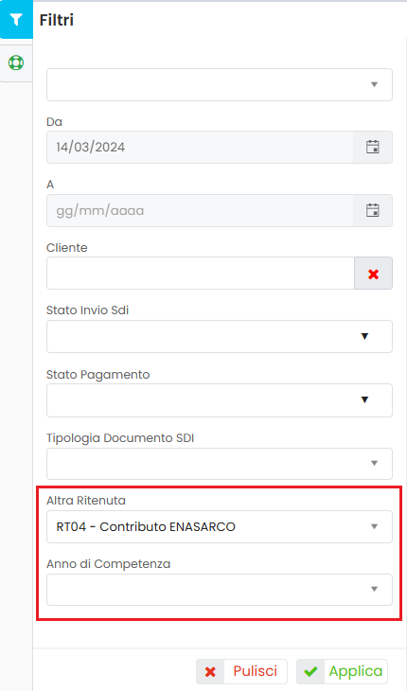Click the Applica button
Viewport: 407px width, 691px height.
coord(342,672)
